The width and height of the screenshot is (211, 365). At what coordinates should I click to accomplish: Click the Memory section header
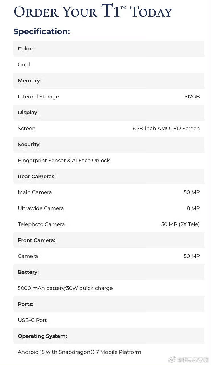pos(109,81)
